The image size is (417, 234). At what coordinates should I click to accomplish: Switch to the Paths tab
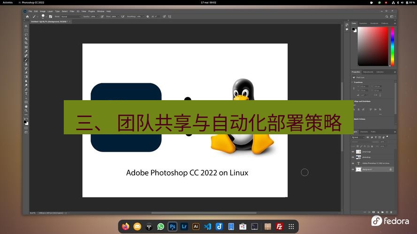click(x=373, y=132)
